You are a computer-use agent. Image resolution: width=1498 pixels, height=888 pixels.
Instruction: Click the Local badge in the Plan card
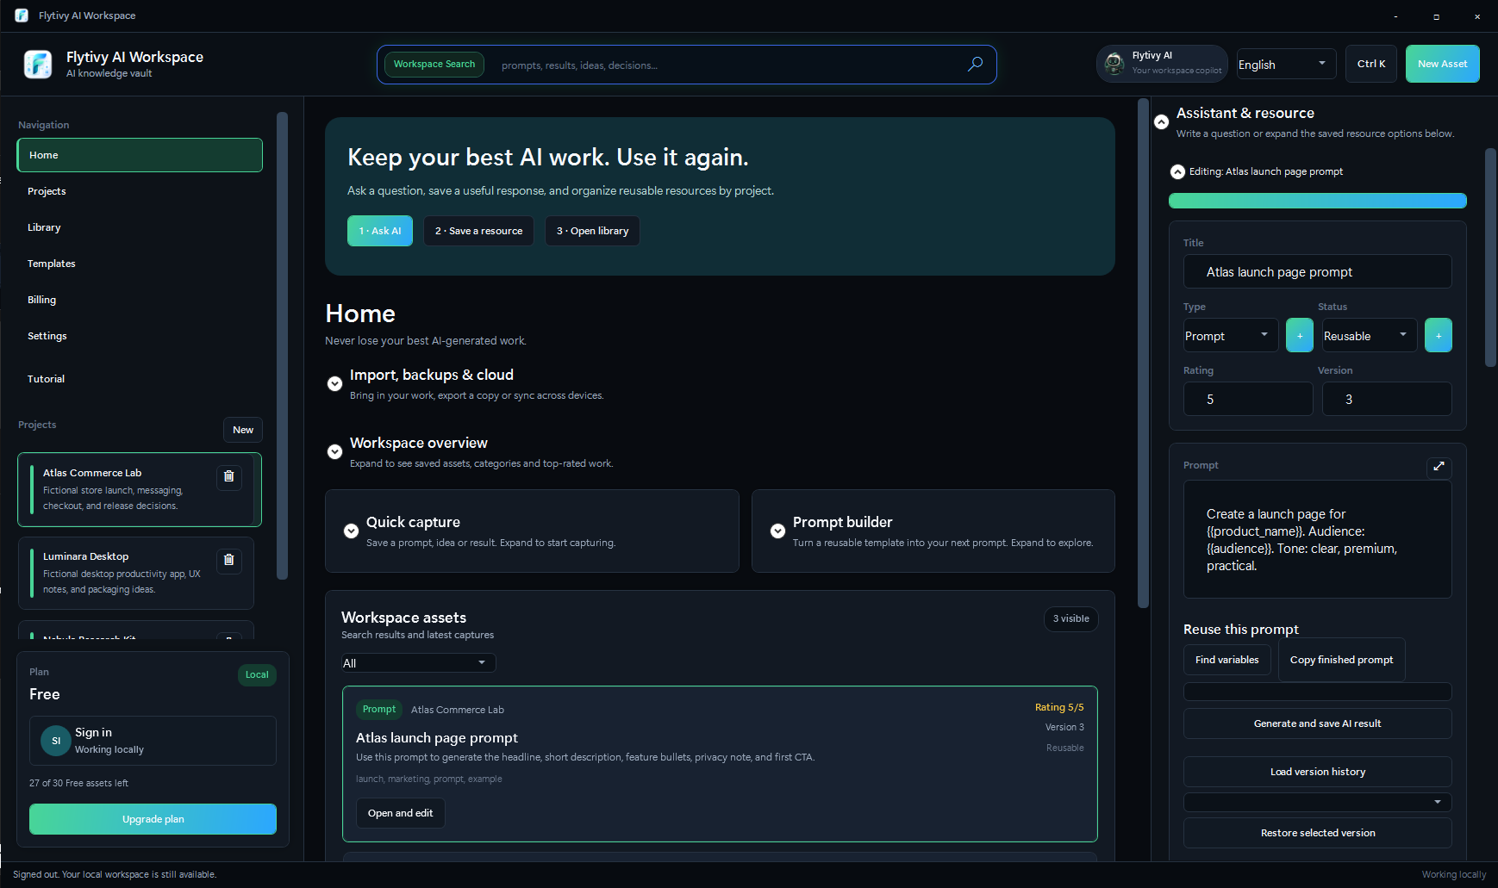[x=257, y=674]
